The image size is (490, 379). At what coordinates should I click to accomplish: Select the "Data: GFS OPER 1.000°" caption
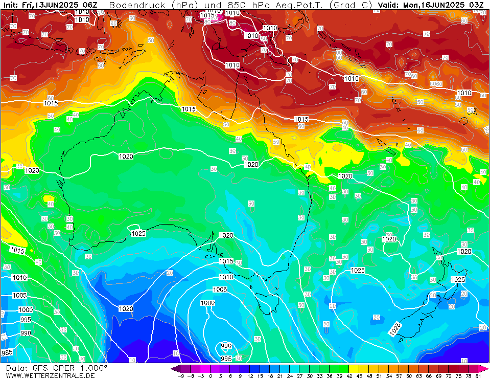(57, 368)
